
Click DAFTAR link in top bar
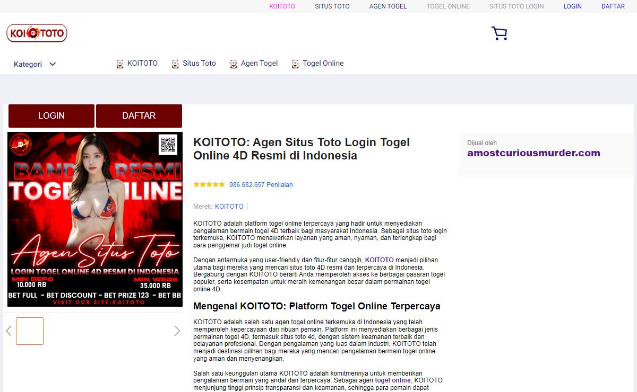tap(613, 6)
